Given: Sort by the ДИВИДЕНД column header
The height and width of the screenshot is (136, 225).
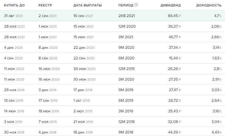Looking at the screenshot, I should point(171,5).
